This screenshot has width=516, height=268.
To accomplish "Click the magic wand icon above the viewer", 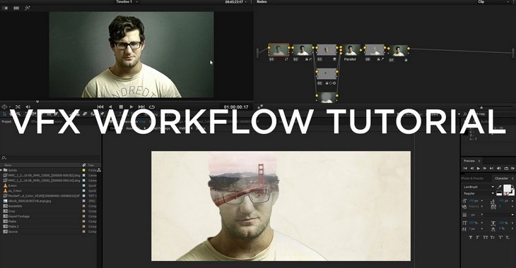I will tap(28, 8).
